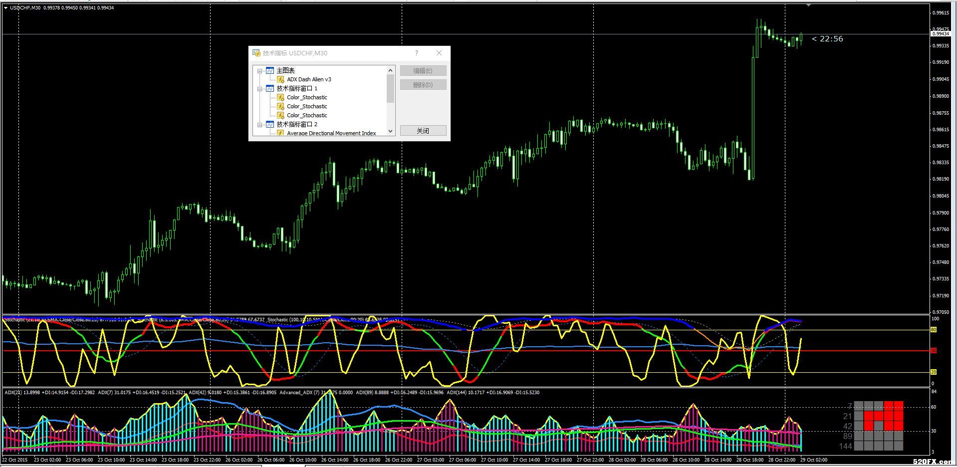The width and height of the screenshot is (957, 467).
Task: Click the '20' stochastic level label
Action: pyautogui.click(x=934, y=372)
